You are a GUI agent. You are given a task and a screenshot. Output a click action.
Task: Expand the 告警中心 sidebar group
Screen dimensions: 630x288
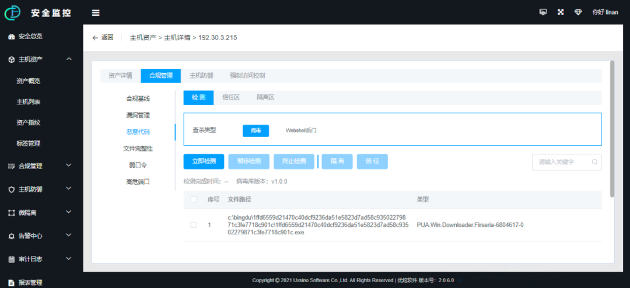[69, 236]
